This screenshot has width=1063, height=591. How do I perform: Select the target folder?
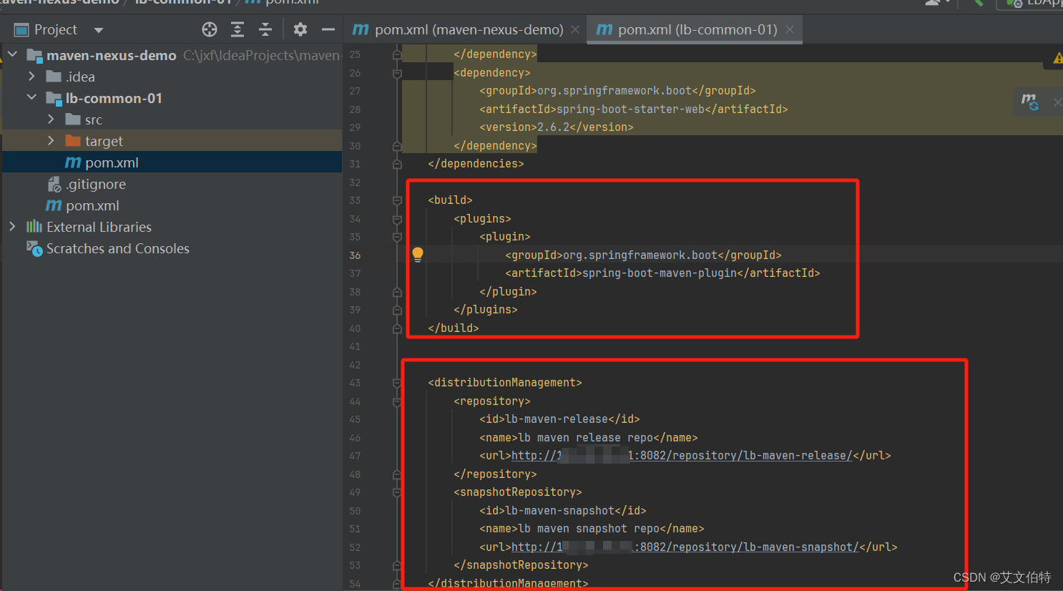tap(104, 141)
